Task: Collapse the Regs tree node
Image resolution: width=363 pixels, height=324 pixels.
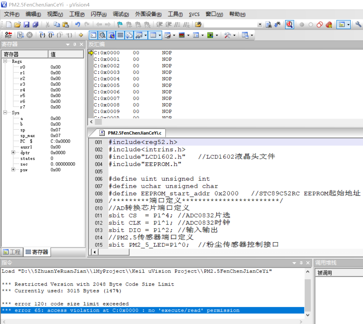Action: click(5, 61)
